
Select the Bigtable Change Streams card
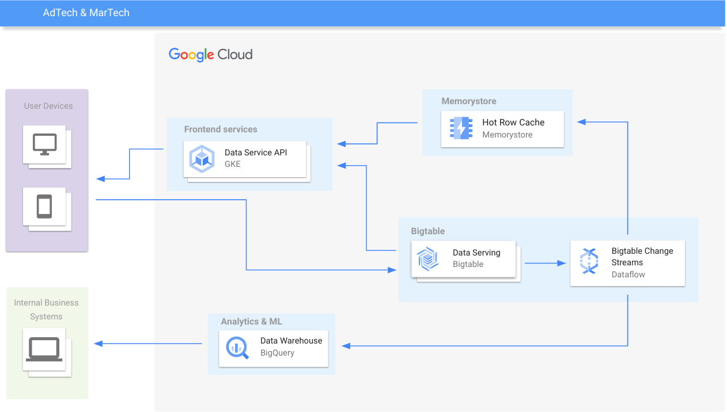point(627,263)
